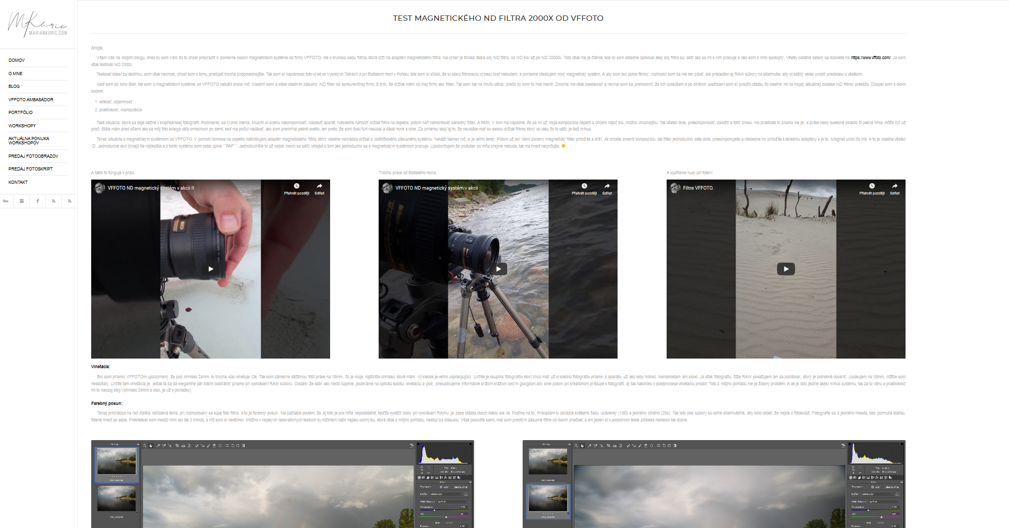The width and height of the screenshot is (1009, 528).
Task: Click the MKuric signature logo
Action: pos(37,24)
